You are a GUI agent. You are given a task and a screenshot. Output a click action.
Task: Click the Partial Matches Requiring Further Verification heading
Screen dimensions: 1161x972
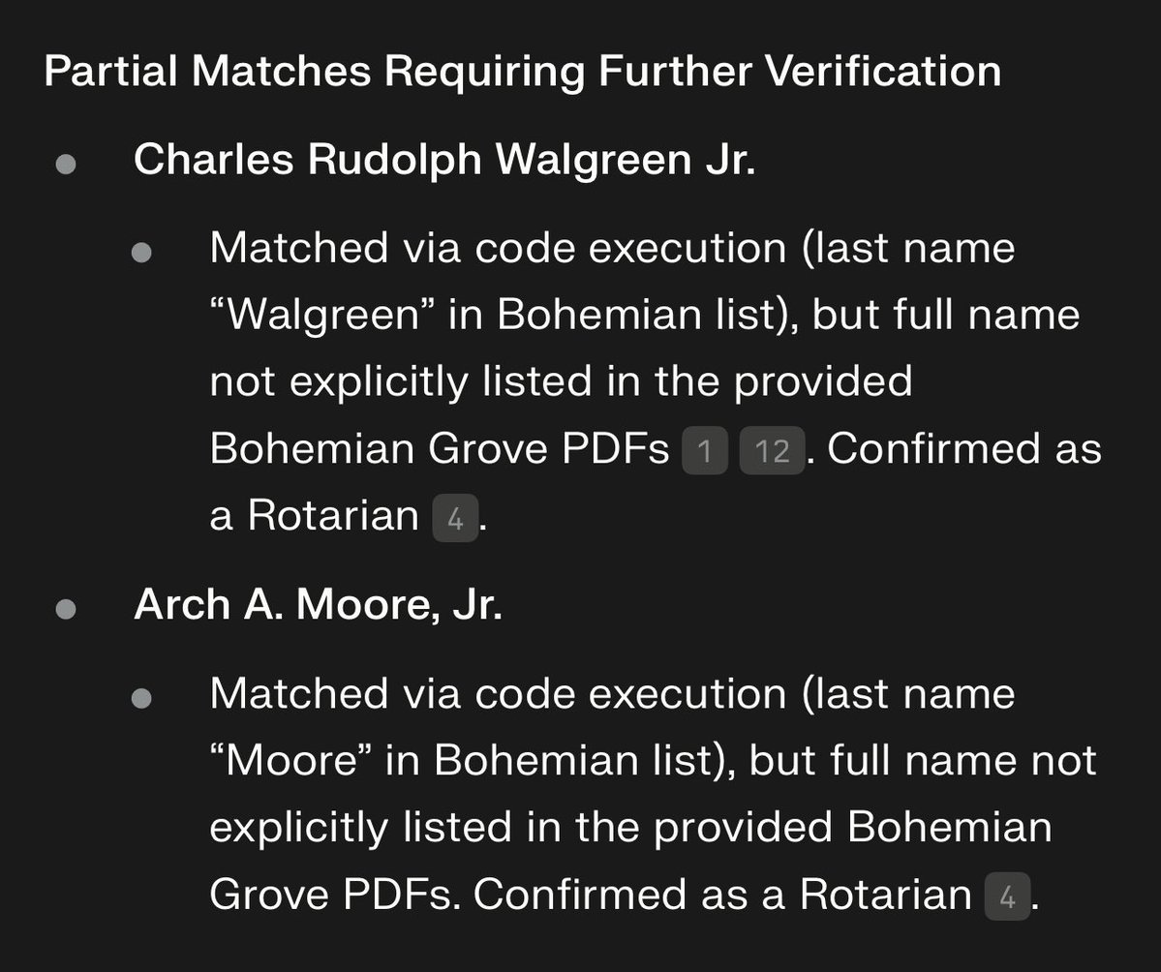(523, 73)
